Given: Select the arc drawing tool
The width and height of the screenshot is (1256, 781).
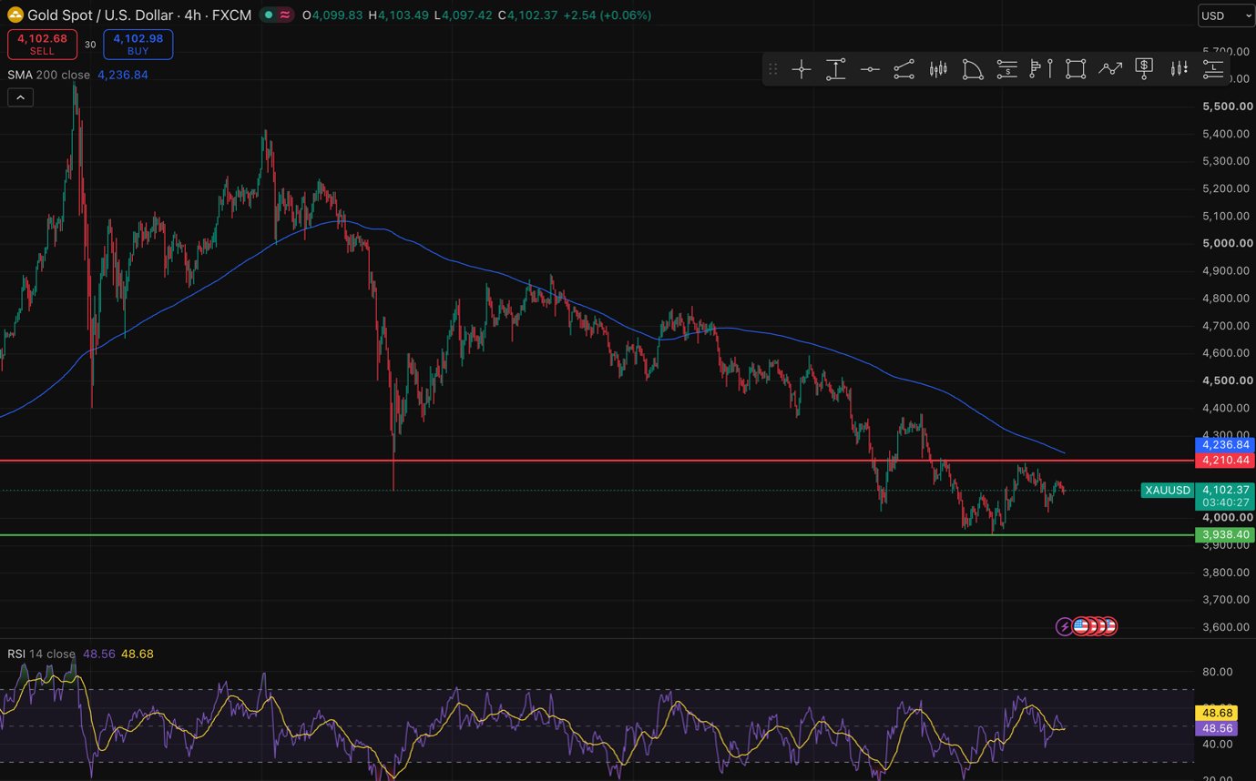Looking at the screenshot, I should pos(973,69).
